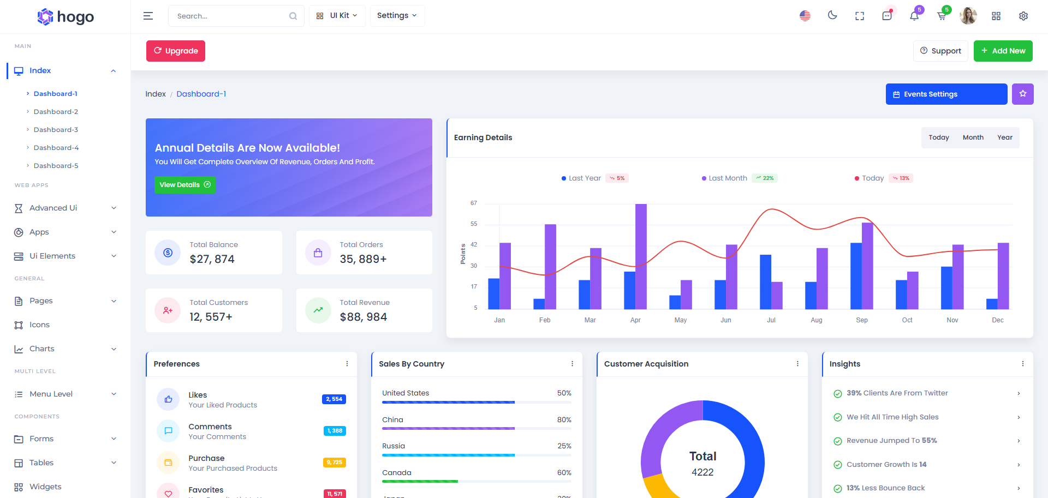
Task: Click the Total Balance dollar icon
Action: point(168,253)
